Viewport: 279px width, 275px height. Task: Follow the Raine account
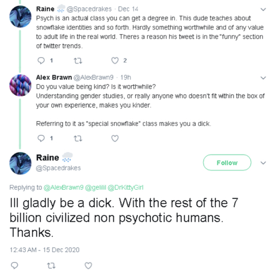point(227,162)
